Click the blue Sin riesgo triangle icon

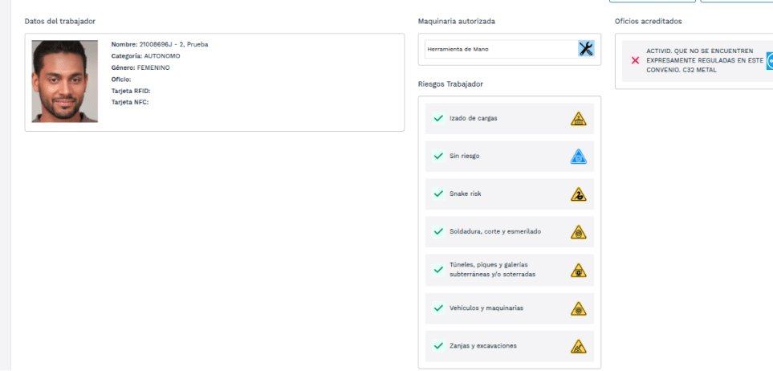pos(578,156)
